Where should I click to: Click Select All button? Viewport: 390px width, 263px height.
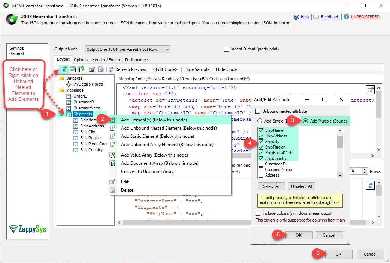(x=271, y=186)
